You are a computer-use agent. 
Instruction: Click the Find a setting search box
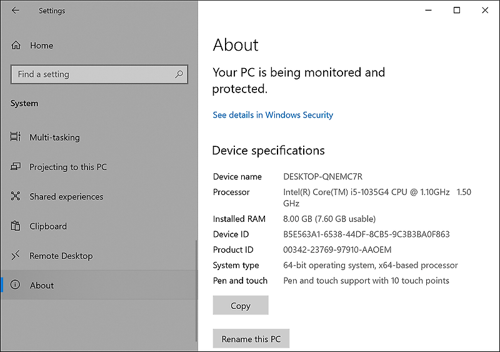pos(94,74)
